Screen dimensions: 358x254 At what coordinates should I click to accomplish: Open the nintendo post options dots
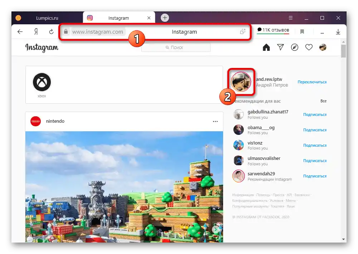click(215, 121)
